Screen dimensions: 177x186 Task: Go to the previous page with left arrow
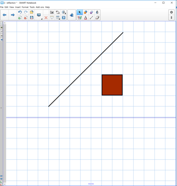tap(4, 15)
